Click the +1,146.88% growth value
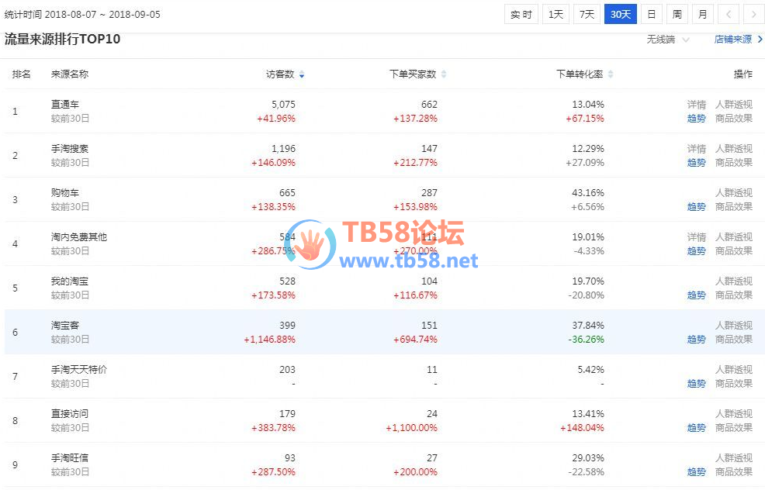Viewport: 765px width, 490px height. [x=270, y=340]
